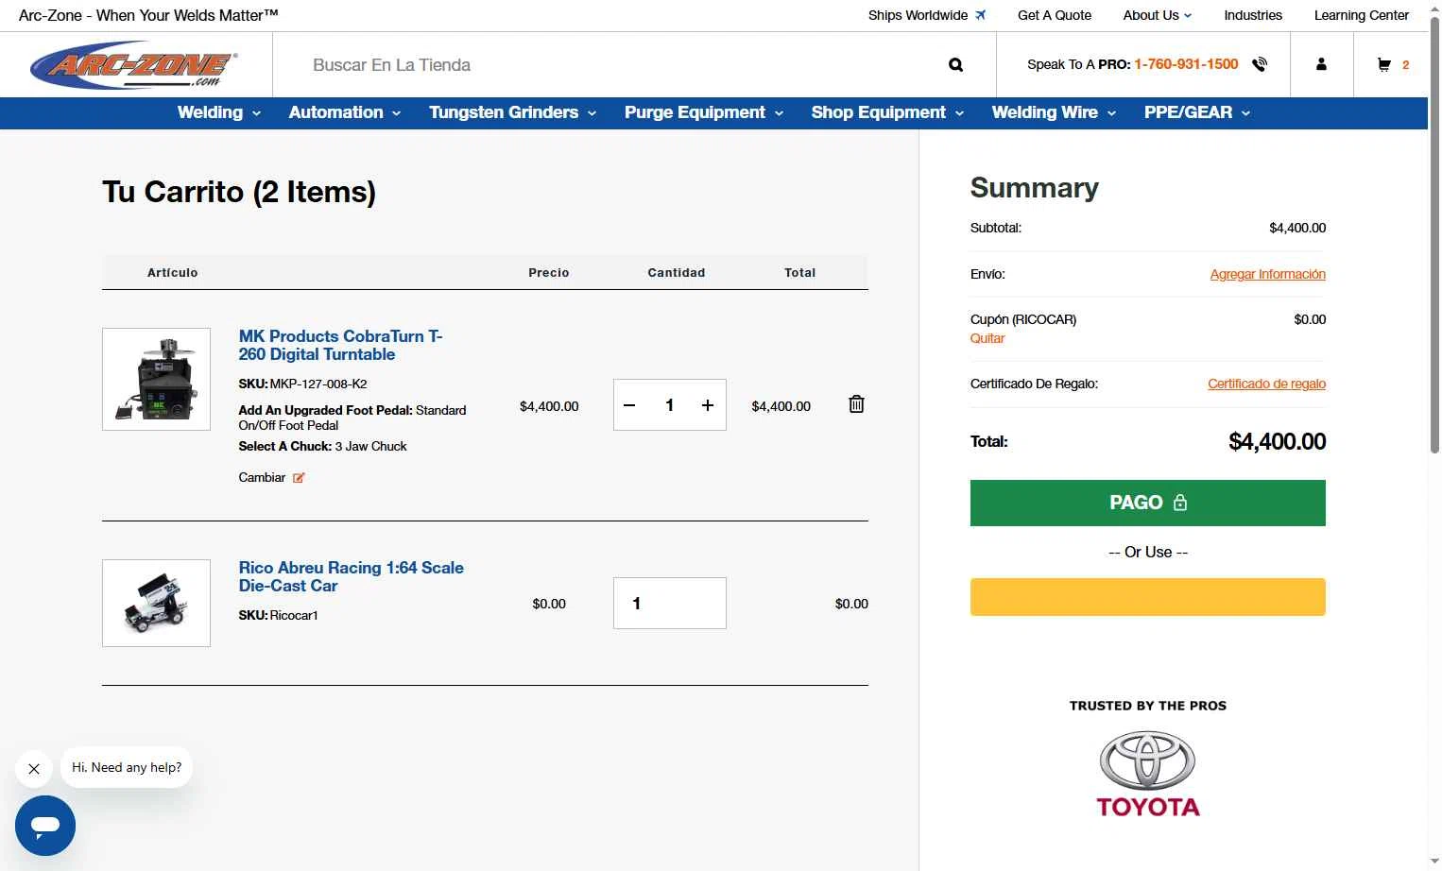Image resolution: width=1442 pixels, height=871 pixels.
Task: Open the user account icon
Action: point(1321,64)
